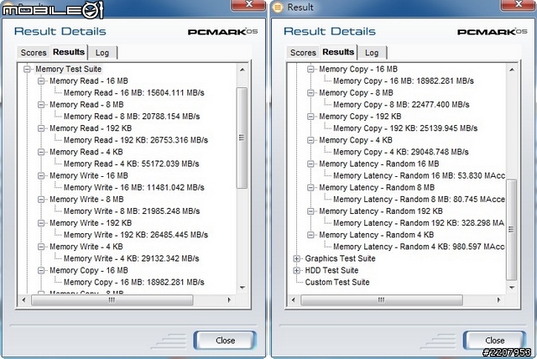Collapse Memory Write - 192 KB node
Viewport: 537px width, 359px height.
pyautogui.click(x=41, y=223)
